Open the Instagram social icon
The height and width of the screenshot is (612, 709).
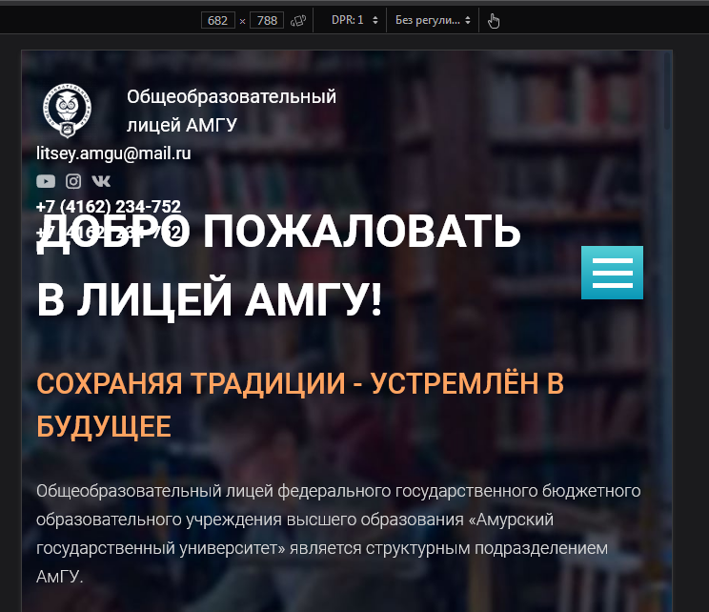point(73,181)
